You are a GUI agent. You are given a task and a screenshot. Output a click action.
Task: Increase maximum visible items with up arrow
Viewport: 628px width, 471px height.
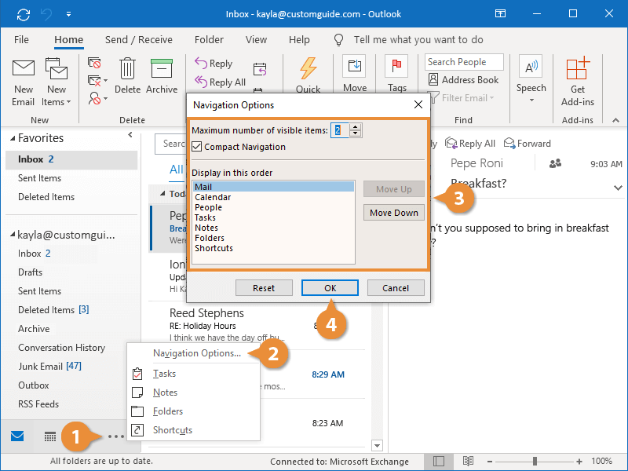click(x=356, y=127)
